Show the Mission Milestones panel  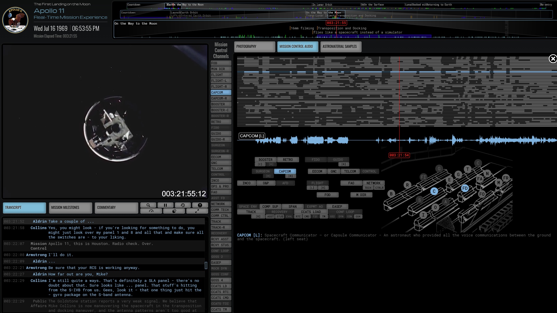(x=70, y=208)
